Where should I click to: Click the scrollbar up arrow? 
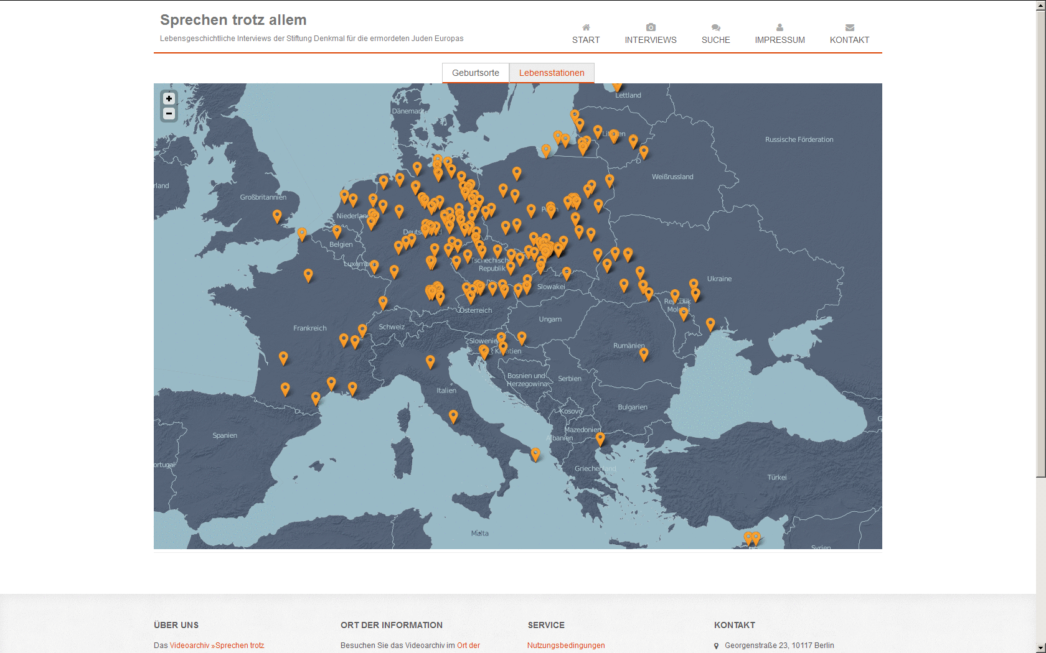click(x=1040, y=5)
